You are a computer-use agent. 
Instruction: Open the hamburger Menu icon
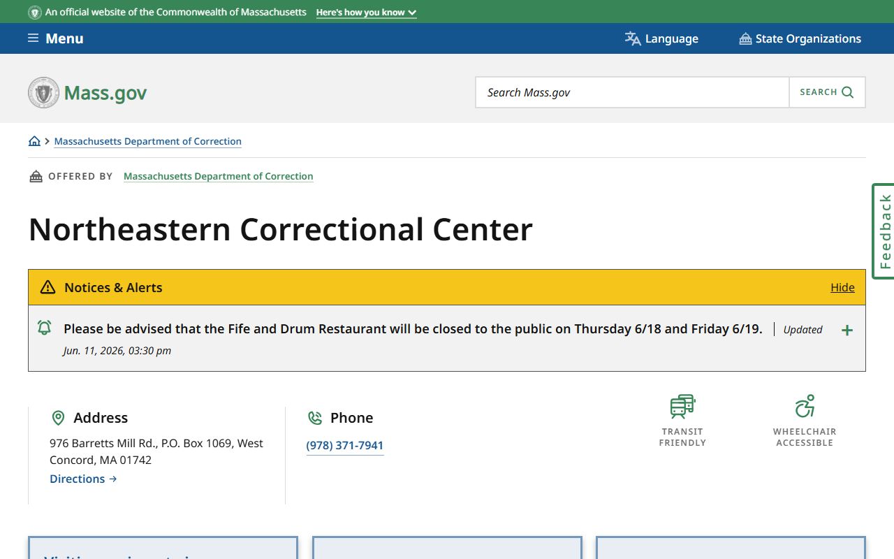coord(33,38)
